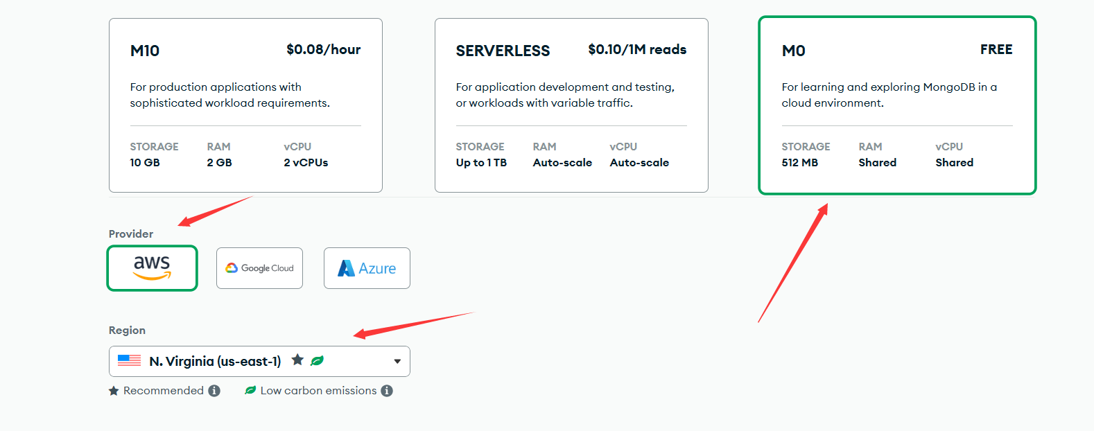Click the US flag icon in Region
The height and width of the screenshot is (431, 1094).
coord(129,360)
